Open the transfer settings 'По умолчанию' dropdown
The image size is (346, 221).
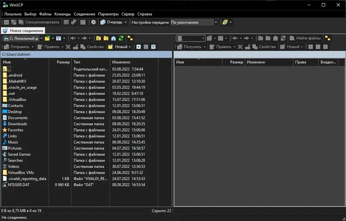(194, 22)
